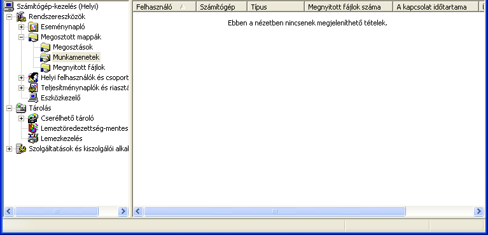Collapse the Megosztott mappák node
Screen dimensions: 488x235
coord(21,37)
